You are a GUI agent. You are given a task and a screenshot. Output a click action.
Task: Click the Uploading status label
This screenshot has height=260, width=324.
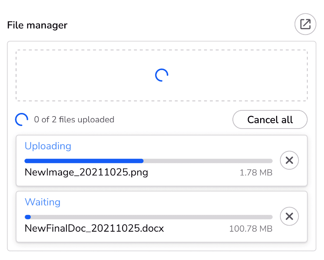pyautogui.click(x=48, y=146)
